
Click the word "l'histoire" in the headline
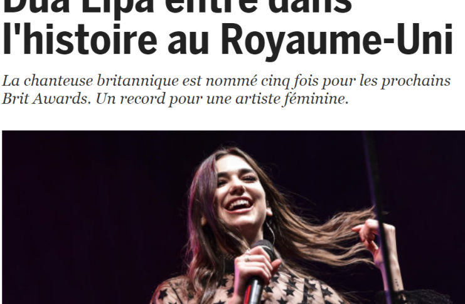click(x=80, y=38)
